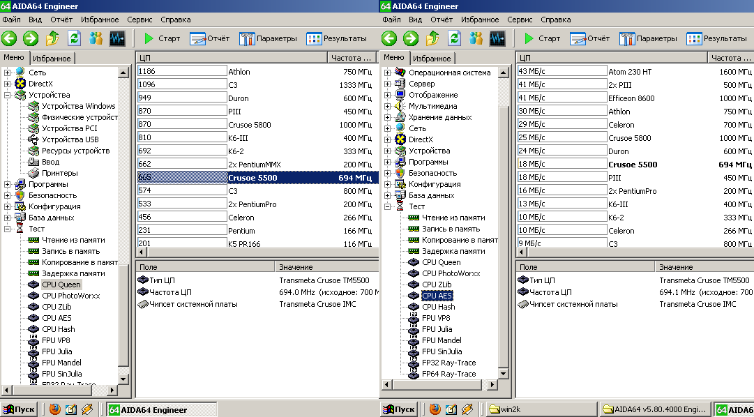
Task: Open Параметры in right window toolbar
Action: tap(648, 38)
